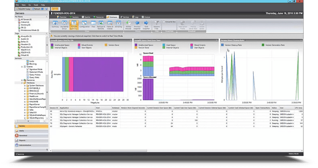
Task: Switch to the Queries tab
Action: tap(86, 17)
